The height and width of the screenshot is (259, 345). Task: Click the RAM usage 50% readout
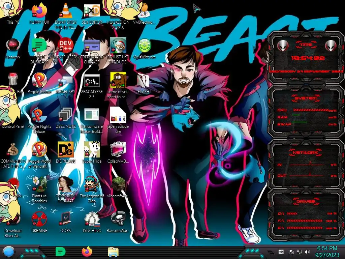pyautogui.click(x=333, y=117)
